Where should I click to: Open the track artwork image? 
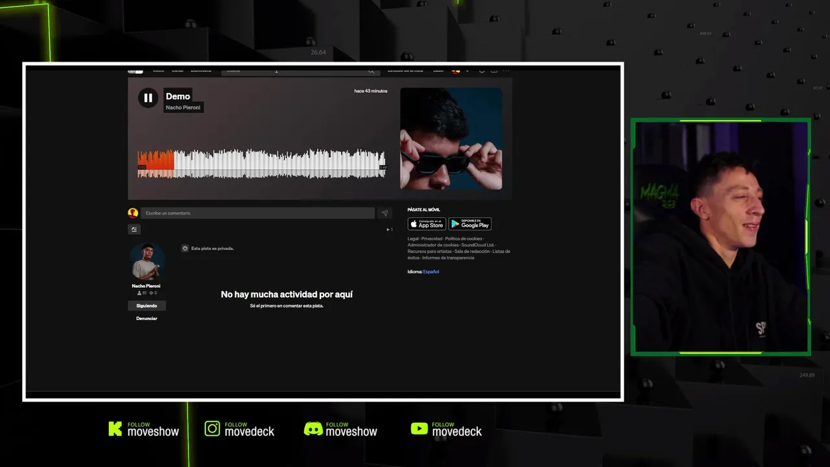pyautogui.click(x=451, y=139)
